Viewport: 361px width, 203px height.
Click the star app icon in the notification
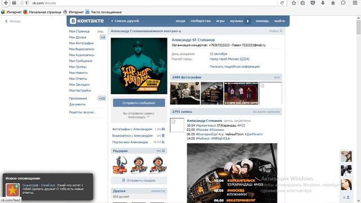12,189
